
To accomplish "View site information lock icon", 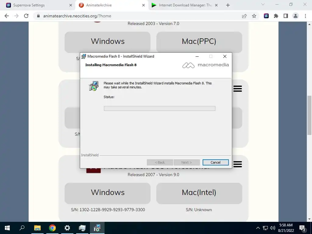I will pyautogui.click(x=38, y=16).
